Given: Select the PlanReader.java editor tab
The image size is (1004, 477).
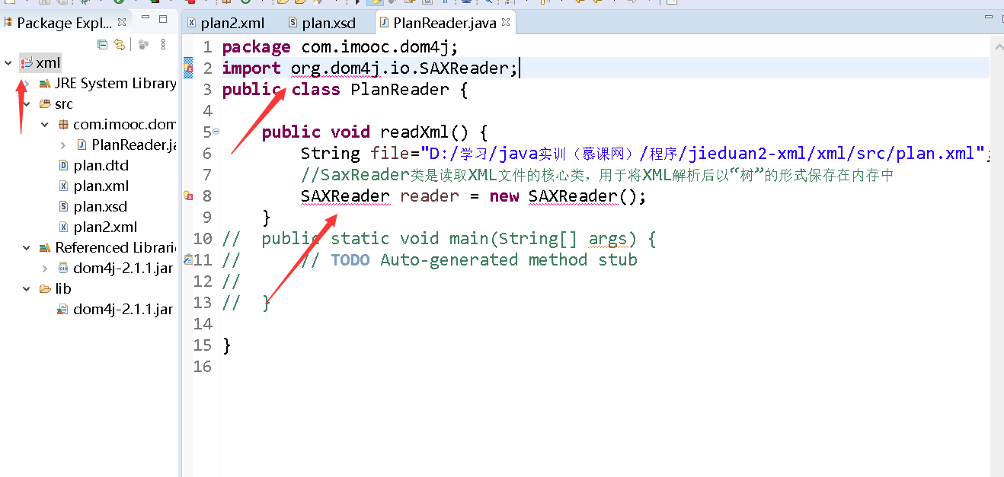Looking at the screenshot, I should [x=445, y=23].
